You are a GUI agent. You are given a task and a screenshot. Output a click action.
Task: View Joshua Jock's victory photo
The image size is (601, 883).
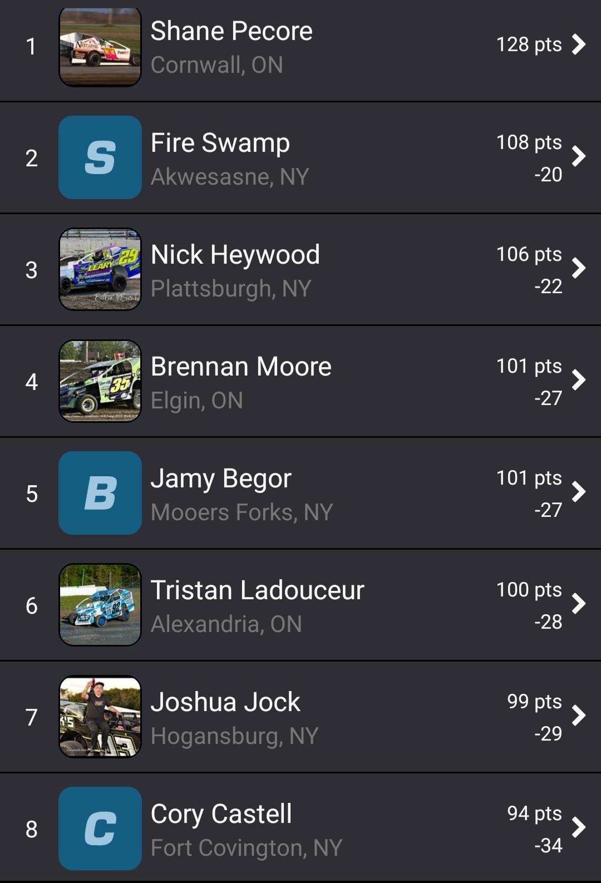click(x=100, y=717)
